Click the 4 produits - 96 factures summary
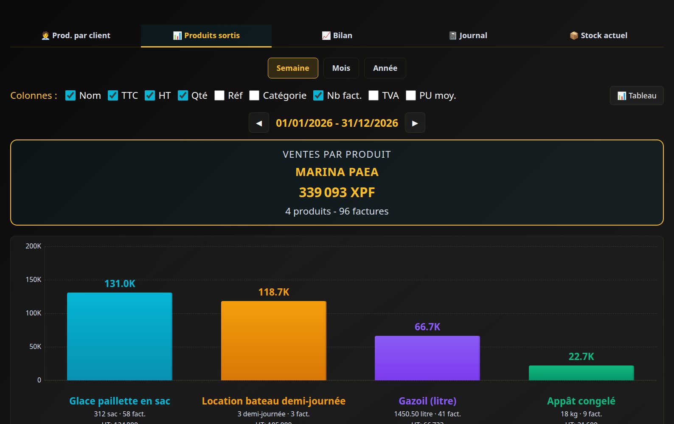This screenshot has width=674, height=424. point(337,211)
